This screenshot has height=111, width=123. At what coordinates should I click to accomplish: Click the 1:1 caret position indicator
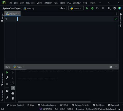(x=56, y=109)
